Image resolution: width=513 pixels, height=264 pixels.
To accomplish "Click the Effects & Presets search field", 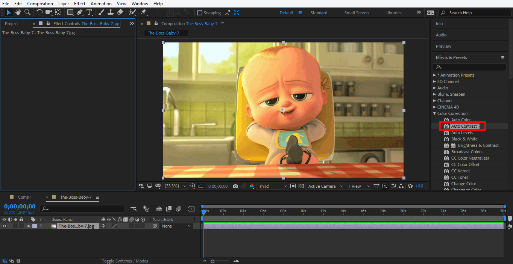I will 469,67.
